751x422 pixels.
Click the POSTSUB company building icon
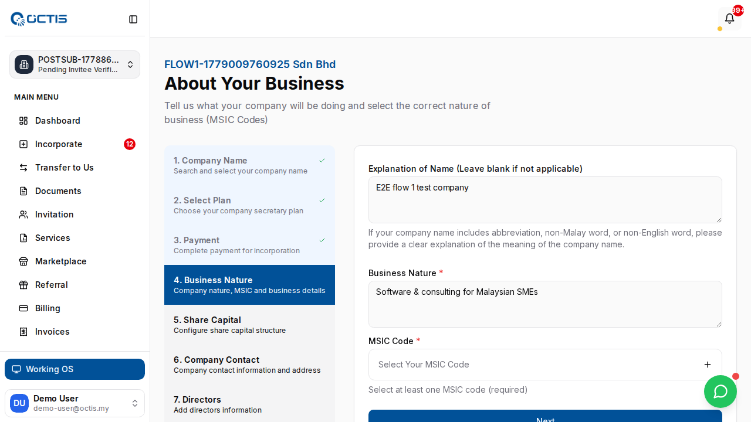click(x=24, y=64)
